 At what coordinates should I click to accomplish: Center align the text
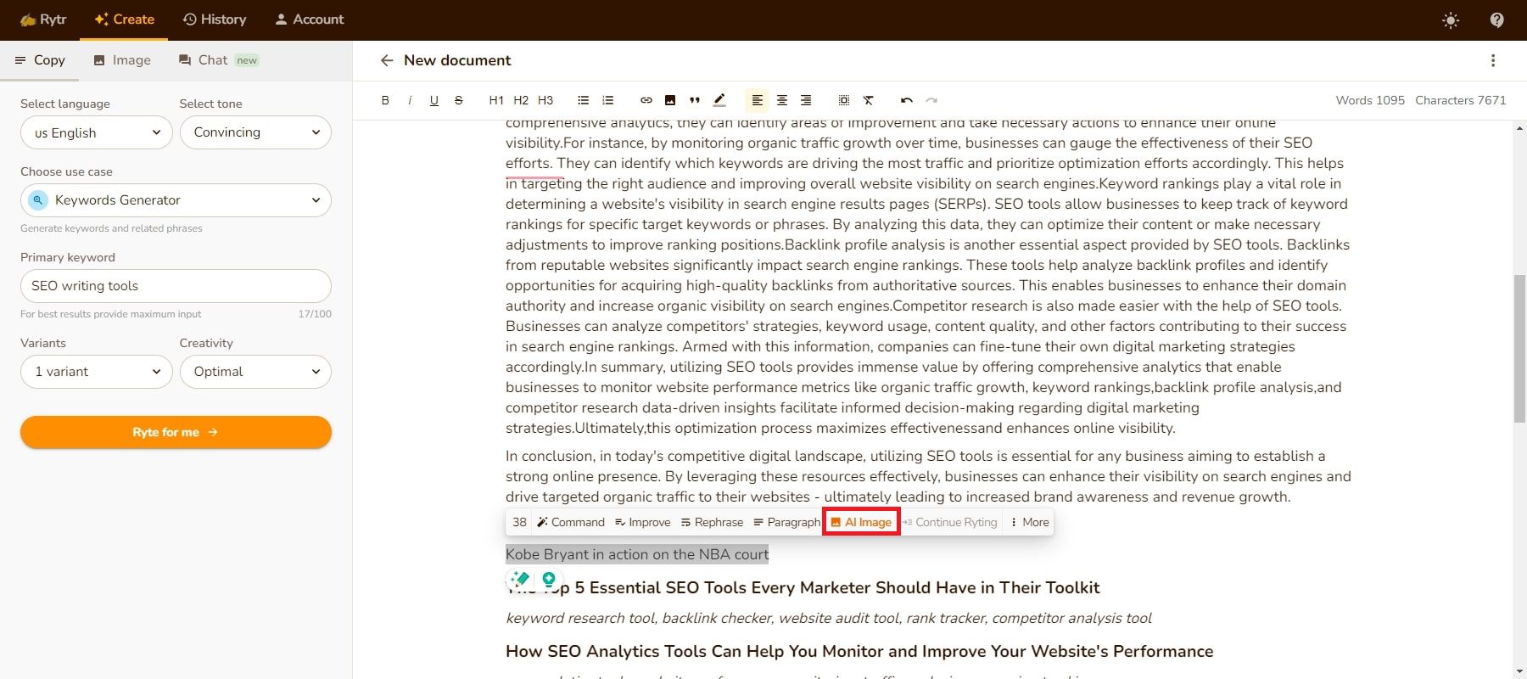pyautogui.click(x=781, y=100)
